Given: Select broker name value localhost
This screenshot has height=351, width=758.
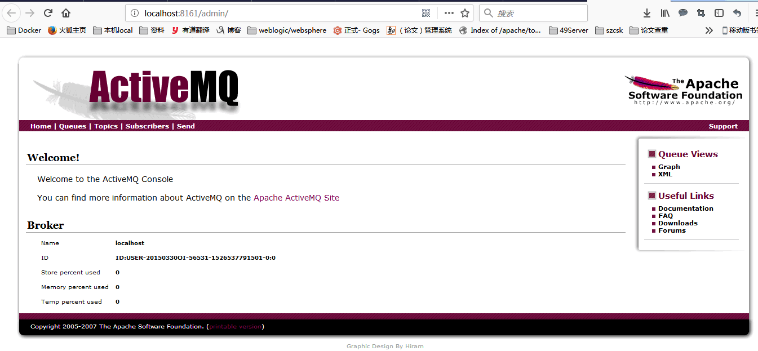Looking at the screenshot, I should click(x=130, y=243).
